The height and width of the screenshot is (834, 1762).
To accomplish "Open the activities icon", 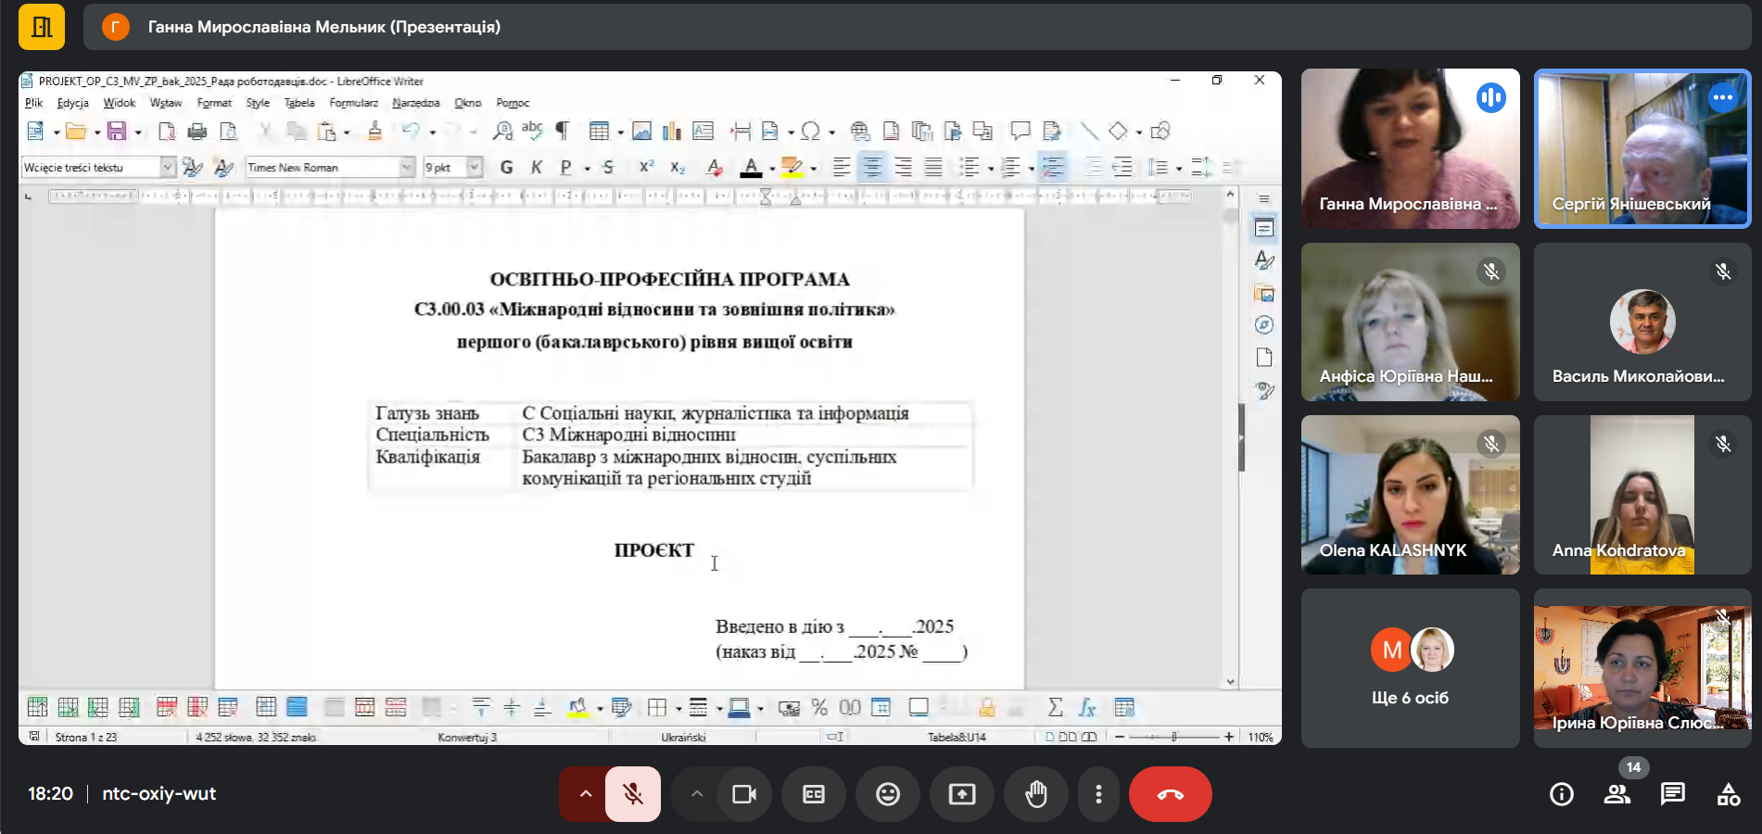I will (1728, 794).
